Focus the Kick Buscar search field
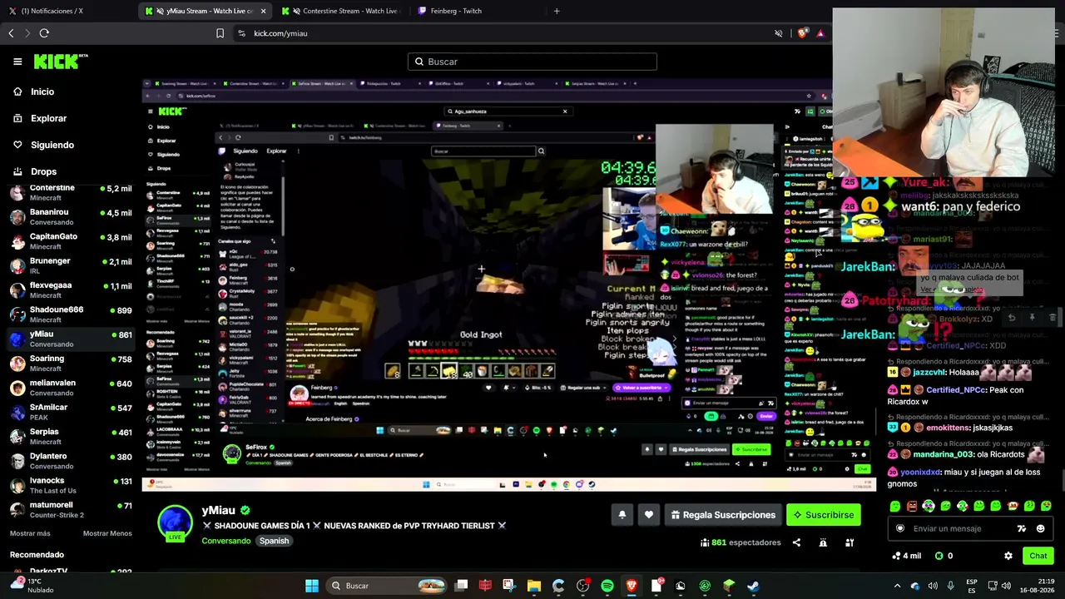Viewport: 1065px width, 599px height. (x=532, y=62)
